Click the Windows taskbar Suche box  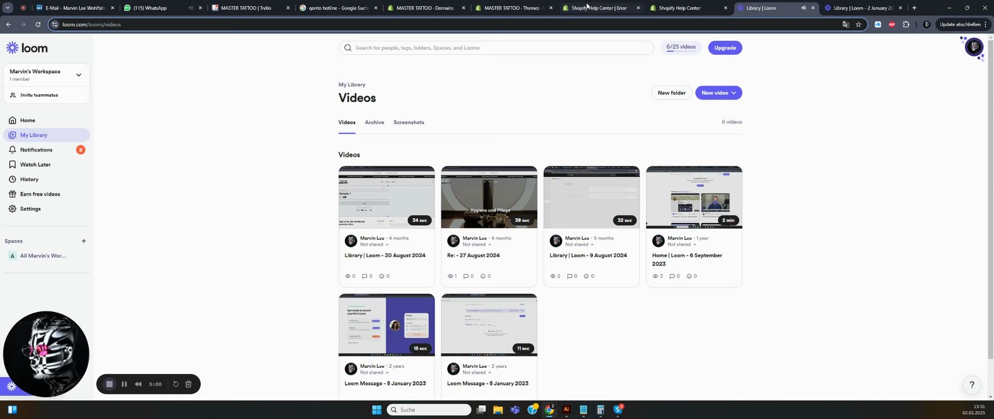pos(429,410)
